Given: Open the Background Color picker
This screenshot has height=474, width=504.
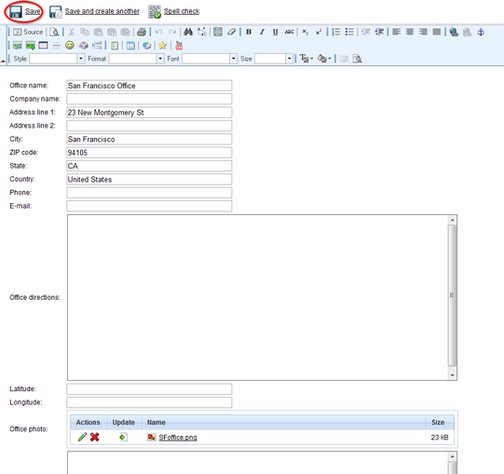Looking at the screenshot, I should click(324, 59).
